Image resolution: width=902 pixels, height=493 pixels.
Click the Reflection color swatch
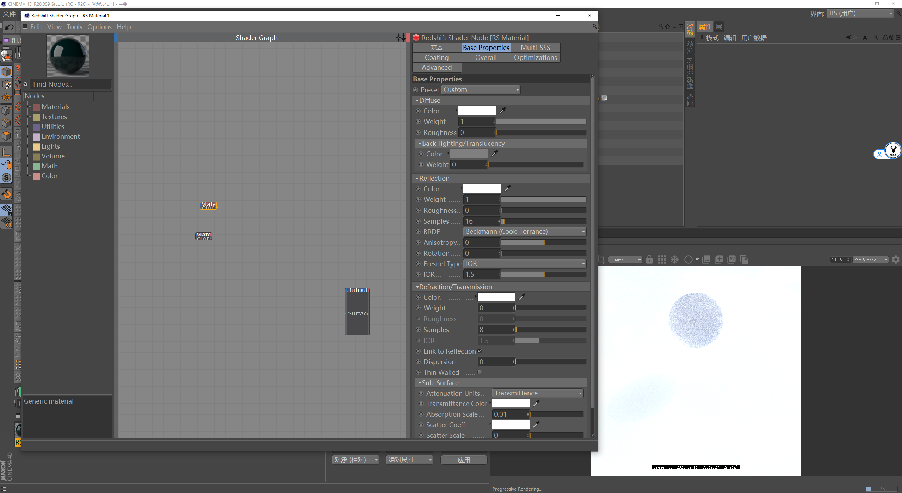[482, 189]
